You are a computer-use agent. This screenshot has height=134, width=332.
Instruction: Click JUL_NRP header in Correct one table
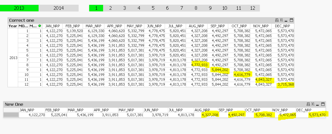[175, 26]
